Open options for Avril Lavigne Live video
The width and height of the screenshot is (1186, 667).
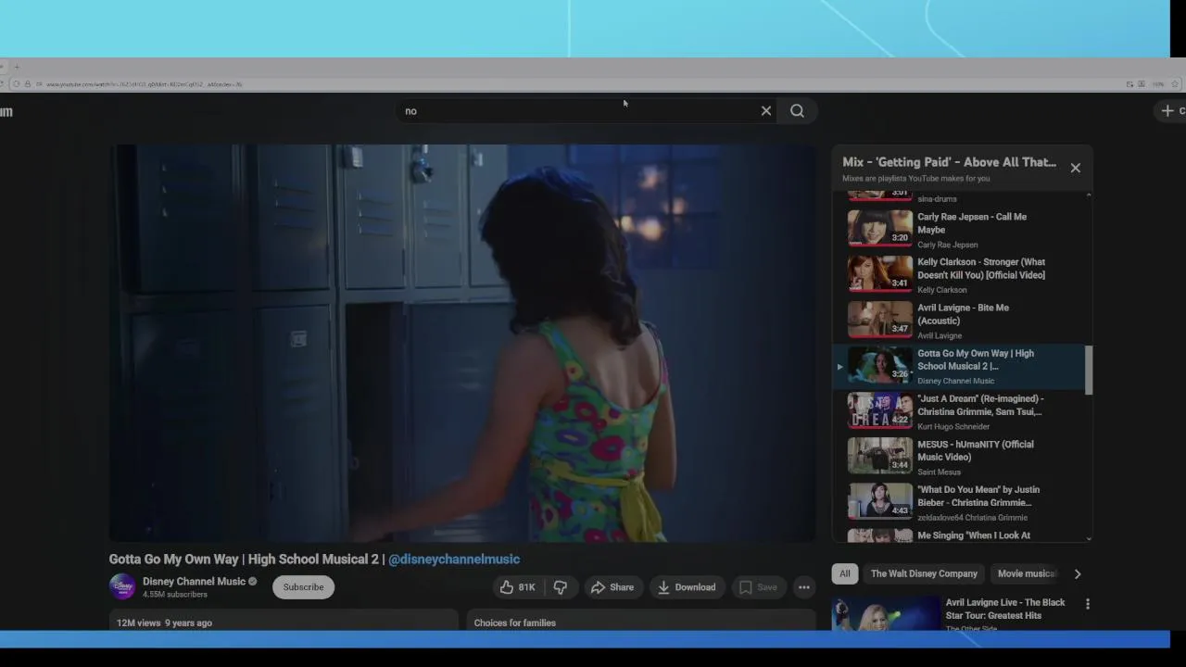point(1087,604)
